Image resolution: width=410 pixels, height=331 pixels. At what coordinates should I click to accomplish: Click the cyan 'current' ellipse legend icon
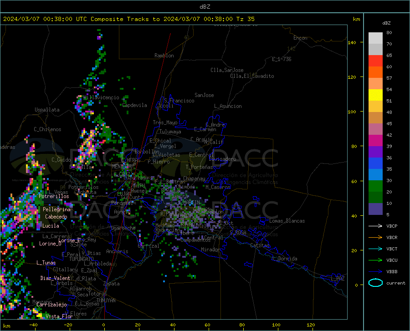coord(375,283)
